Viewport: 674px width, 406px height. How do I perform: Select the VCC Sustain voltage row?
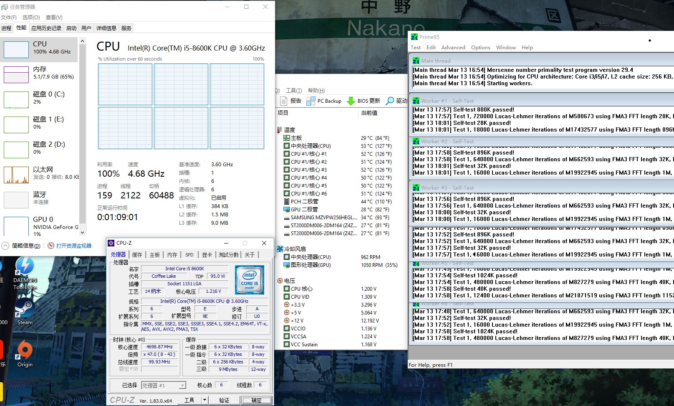pyautogui.click(x=341, y=344)
